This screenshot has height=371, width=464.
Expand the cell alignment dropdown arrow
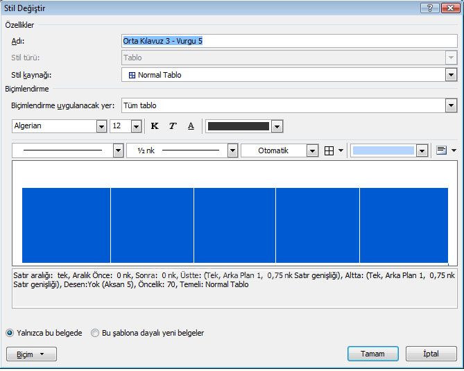coord(454,150)
